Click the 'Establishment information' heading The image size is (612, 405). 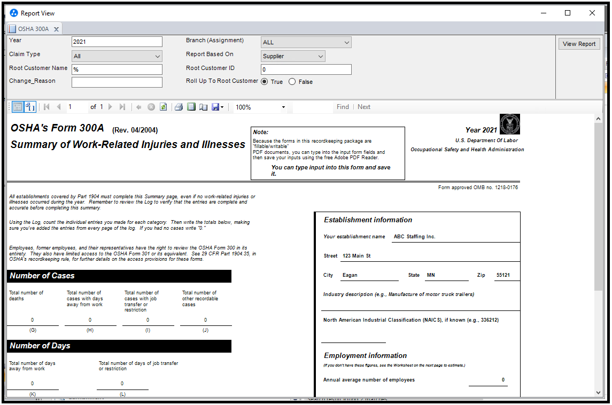tap(368, 220)
